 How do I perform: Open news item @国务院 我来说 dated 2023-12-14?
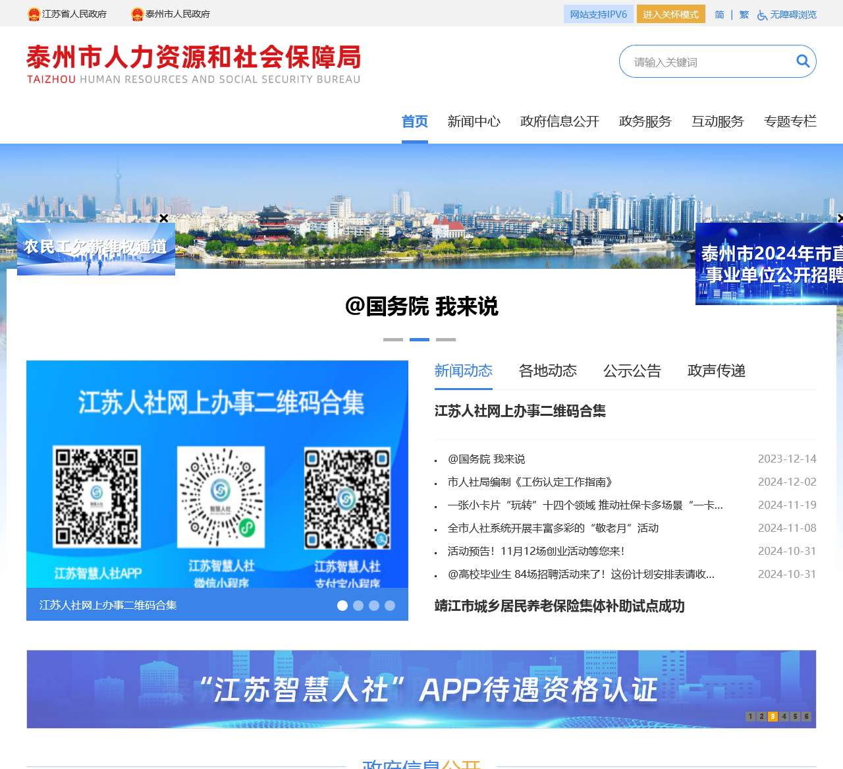(x=487, y=459)
